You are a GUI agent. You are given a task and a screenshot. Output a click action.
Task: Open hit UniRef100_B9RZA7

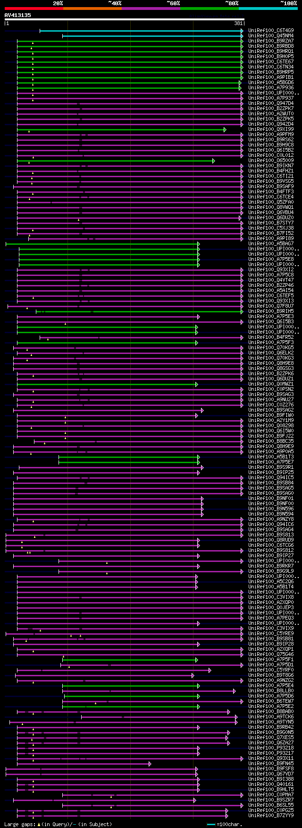[x=271, y=41]
